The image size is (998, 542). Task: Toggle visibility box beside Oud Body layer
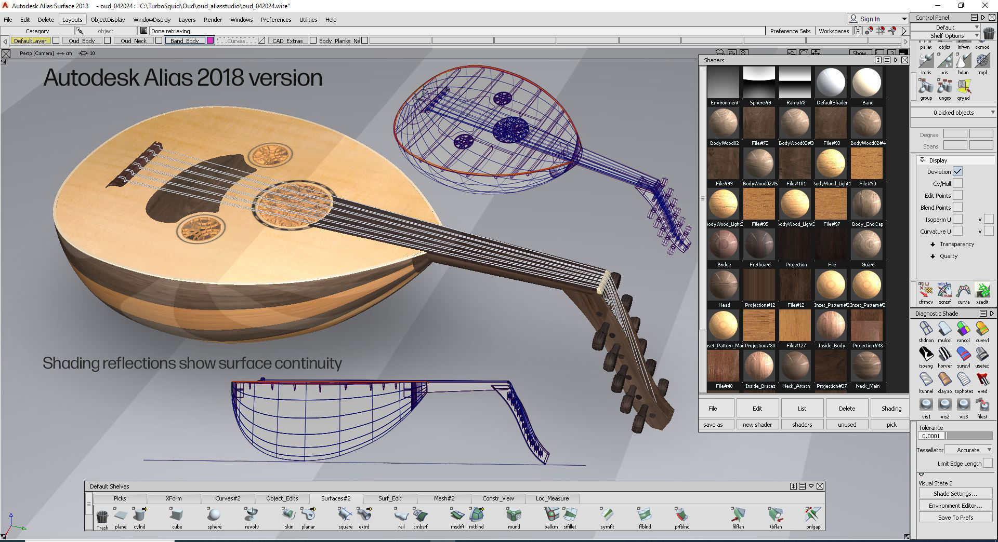click(107, 40)
